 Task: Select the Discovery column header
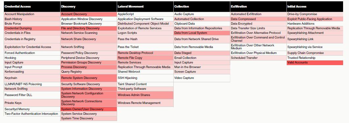88,7
